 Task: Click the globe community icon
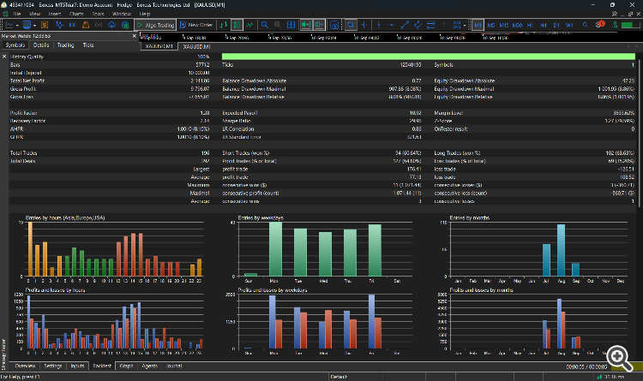(125, 25)
